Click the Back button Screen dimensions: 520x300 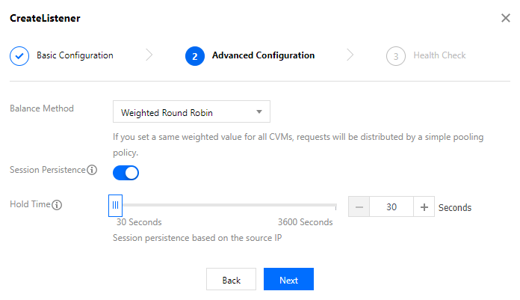point(231,280)
